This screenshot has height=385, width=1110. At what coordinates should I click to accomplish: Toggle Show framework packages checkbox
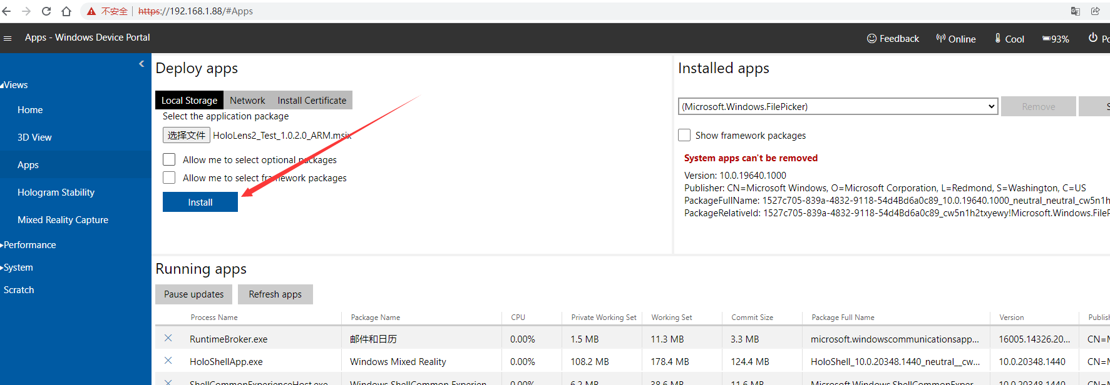coord(684,135)
